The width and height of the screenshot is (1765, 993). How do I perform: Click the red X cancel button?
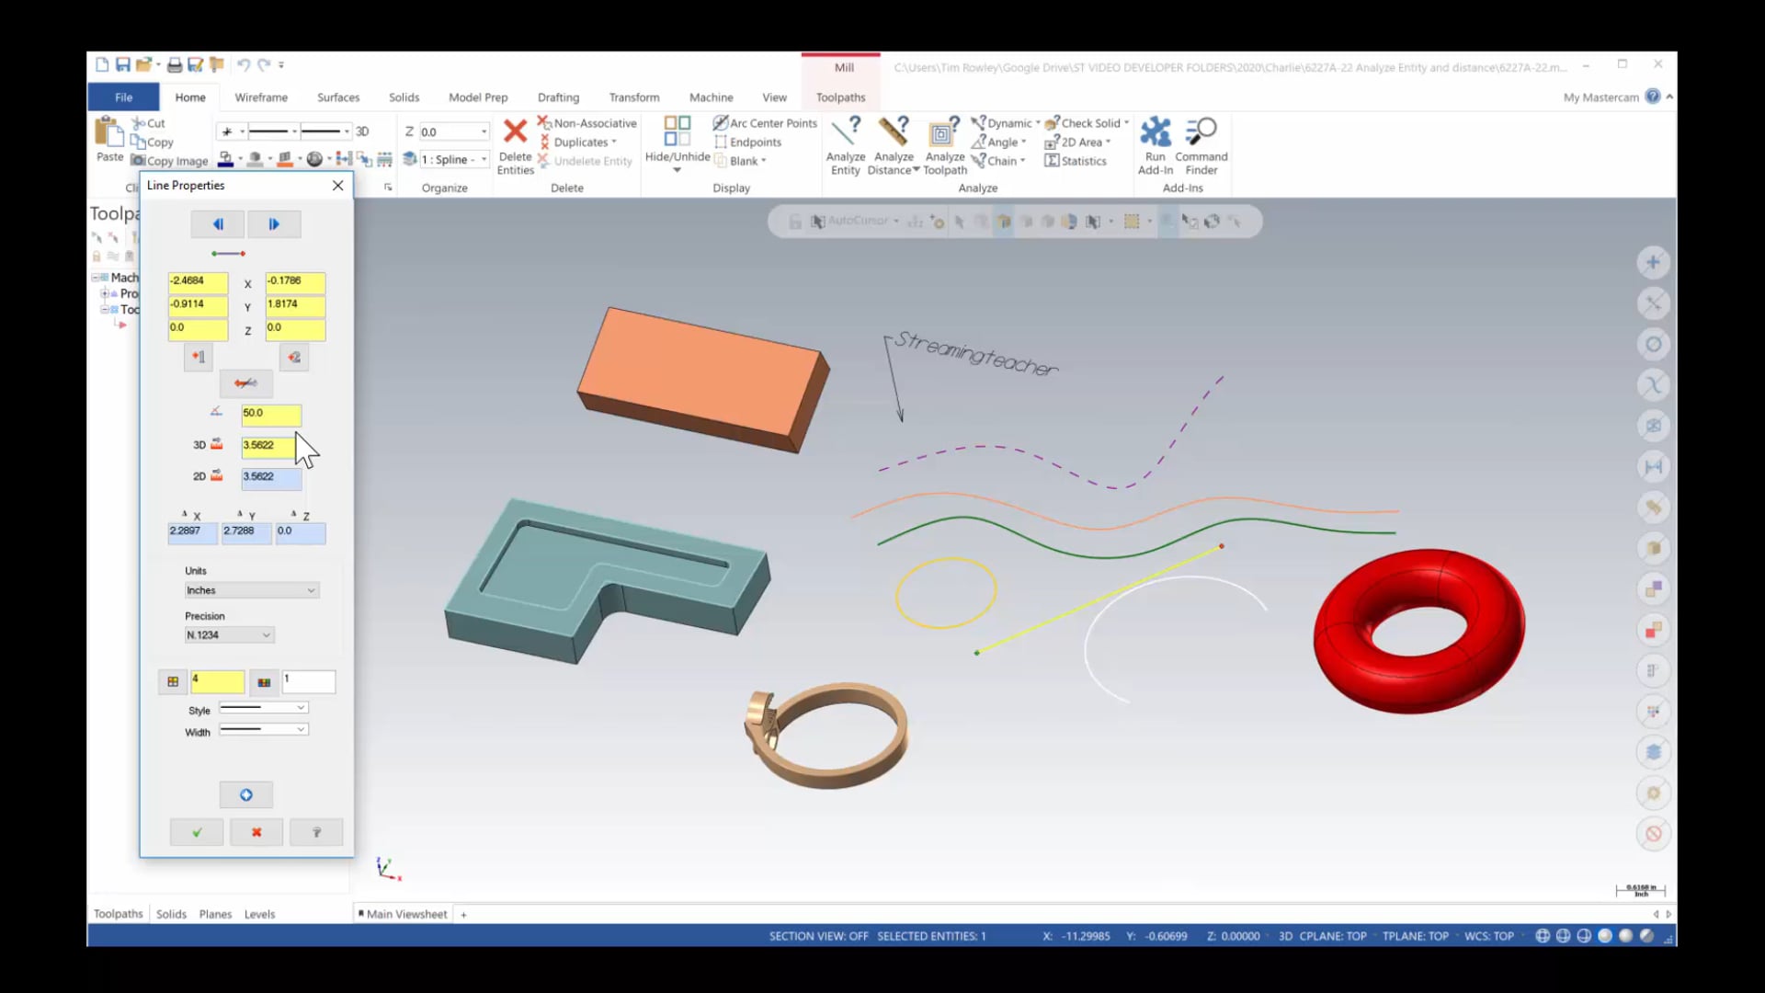[256, 832]
